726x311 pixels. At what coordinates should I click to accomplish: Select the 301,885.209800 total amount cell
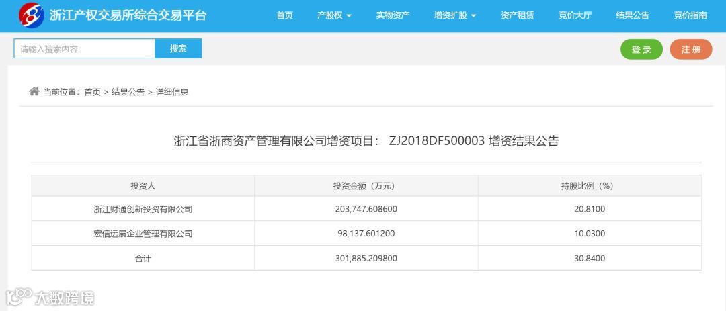(x=366, y=258)
